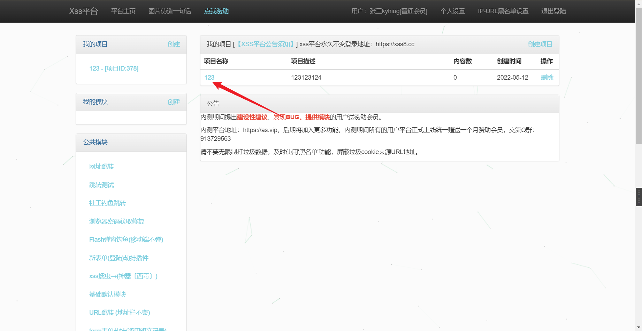Open the 点我赞助 link

point(216,11)
